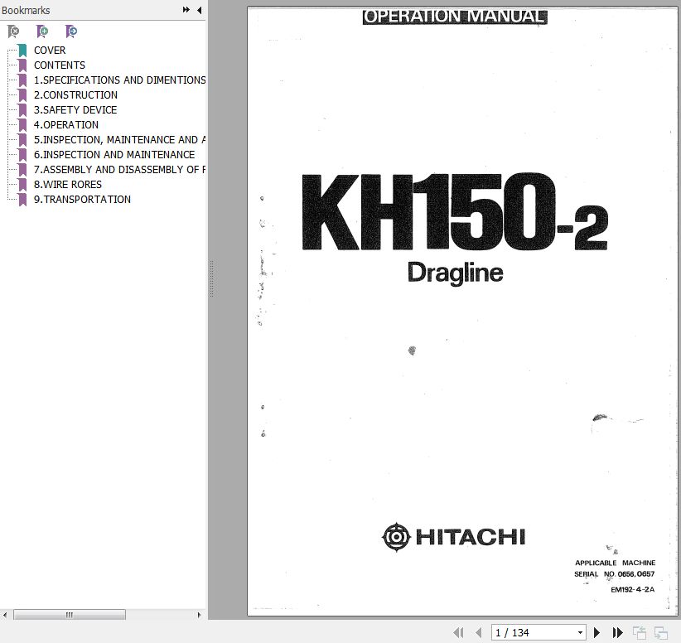
Task: Collapse the Bookmarks panel with left arrow
Action: [x=199, y=10]
